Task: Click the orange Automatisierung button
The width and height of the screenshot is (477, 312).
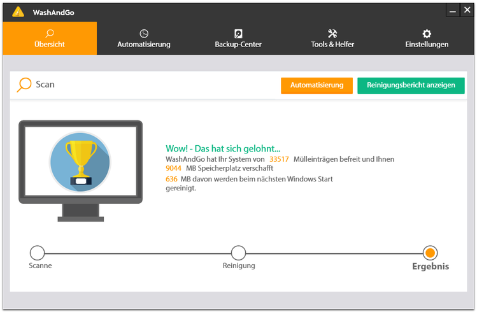Action: pos(317,85)
